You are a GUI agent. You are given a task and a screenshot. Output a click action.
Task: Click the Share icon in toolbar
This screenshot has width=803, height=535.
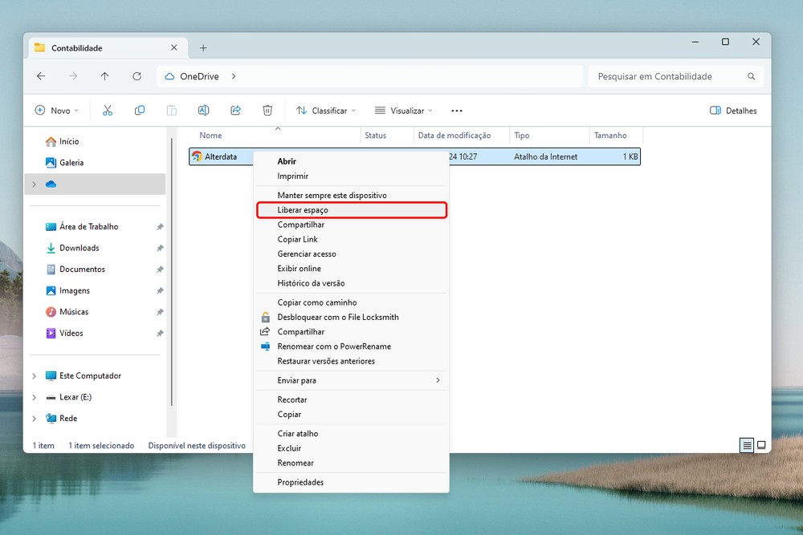(236, 111)
